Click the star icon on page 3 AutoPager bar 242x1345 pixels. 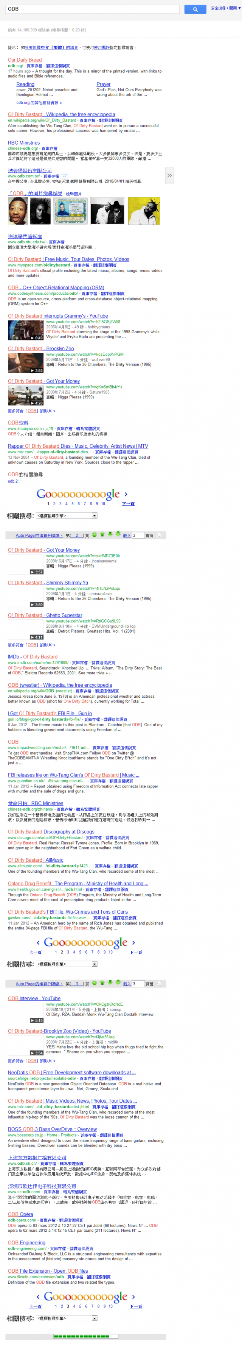[160, 983]
